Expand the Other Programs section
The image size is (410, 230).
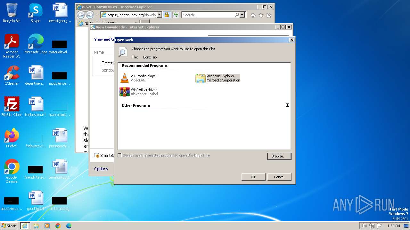click(x=287, y=105)
